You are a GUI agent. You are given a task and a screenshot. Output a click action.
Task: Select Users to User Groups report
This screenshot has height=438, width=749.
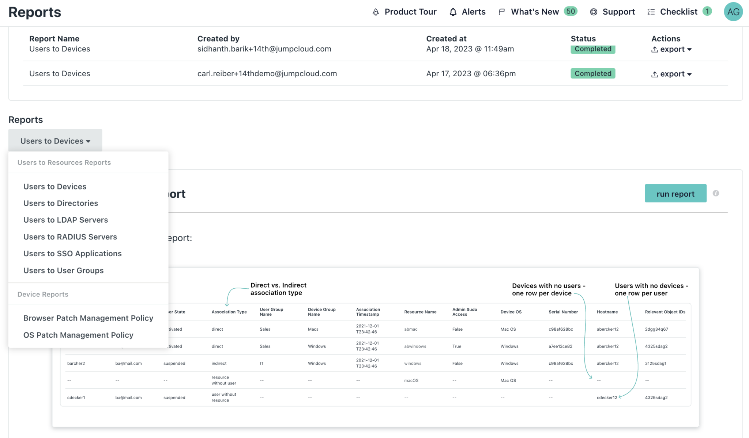tap(63, 270)
